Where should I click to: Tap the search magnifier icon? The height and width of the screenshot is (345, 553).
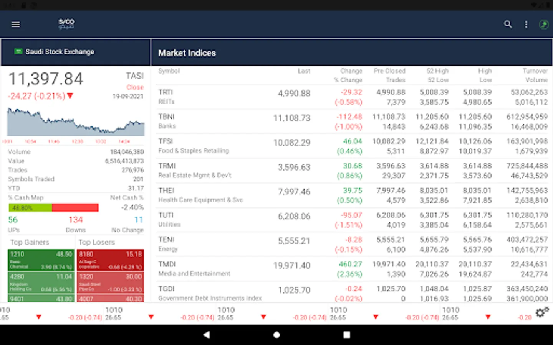(x=508, y=25)
